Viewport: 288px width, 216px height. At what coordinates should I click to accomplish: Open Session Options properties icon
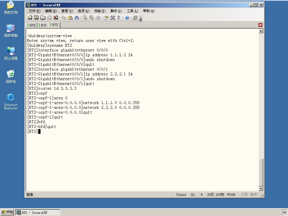(106, 18)
